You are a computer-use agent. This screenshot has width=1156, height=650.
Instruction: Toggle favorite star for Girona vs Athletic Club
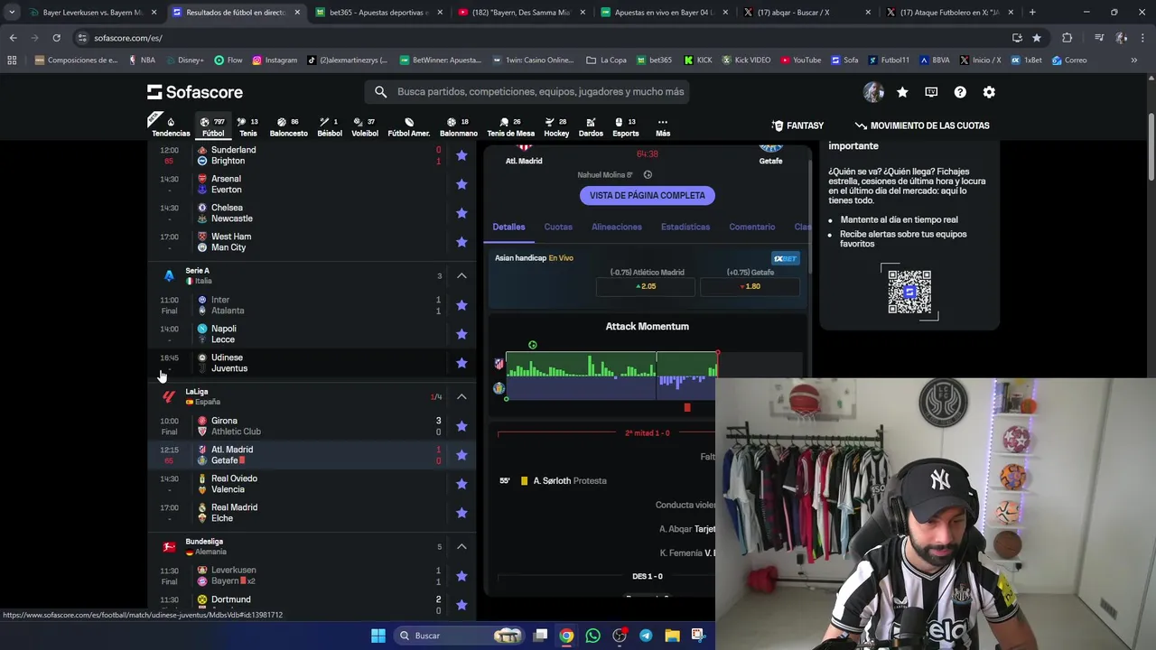coord(461,426)
